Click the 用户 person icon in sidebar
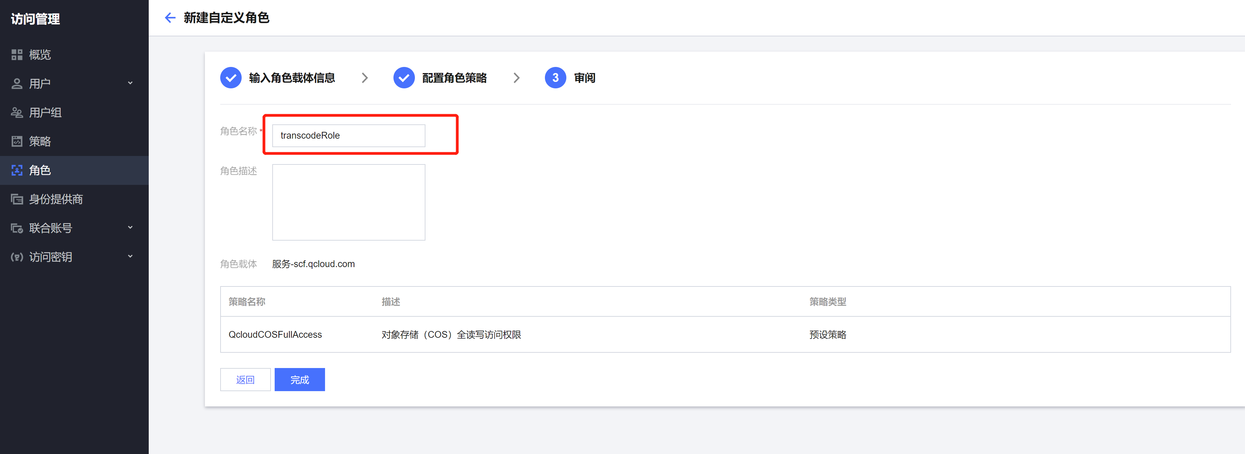 click(x=17, y=84)
